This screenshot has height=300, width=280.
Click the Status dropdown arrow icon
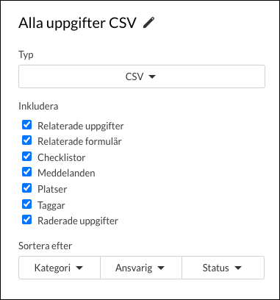[238, 268]
